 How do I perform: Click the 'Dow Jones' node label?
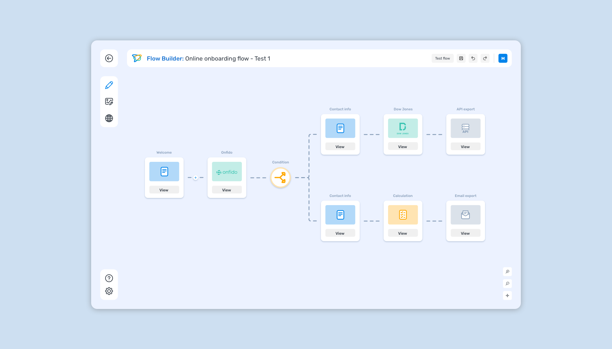pos(403,109)
